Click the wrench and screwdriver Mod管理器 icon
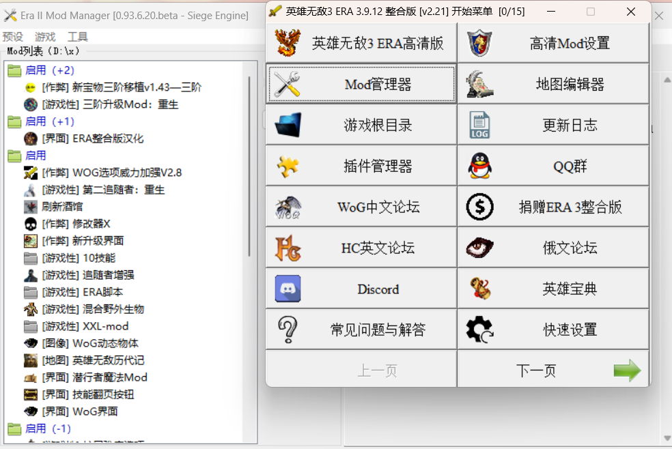The width and height of the screenshot is (672, 449). pyautogui.click(x=287, y=84)
